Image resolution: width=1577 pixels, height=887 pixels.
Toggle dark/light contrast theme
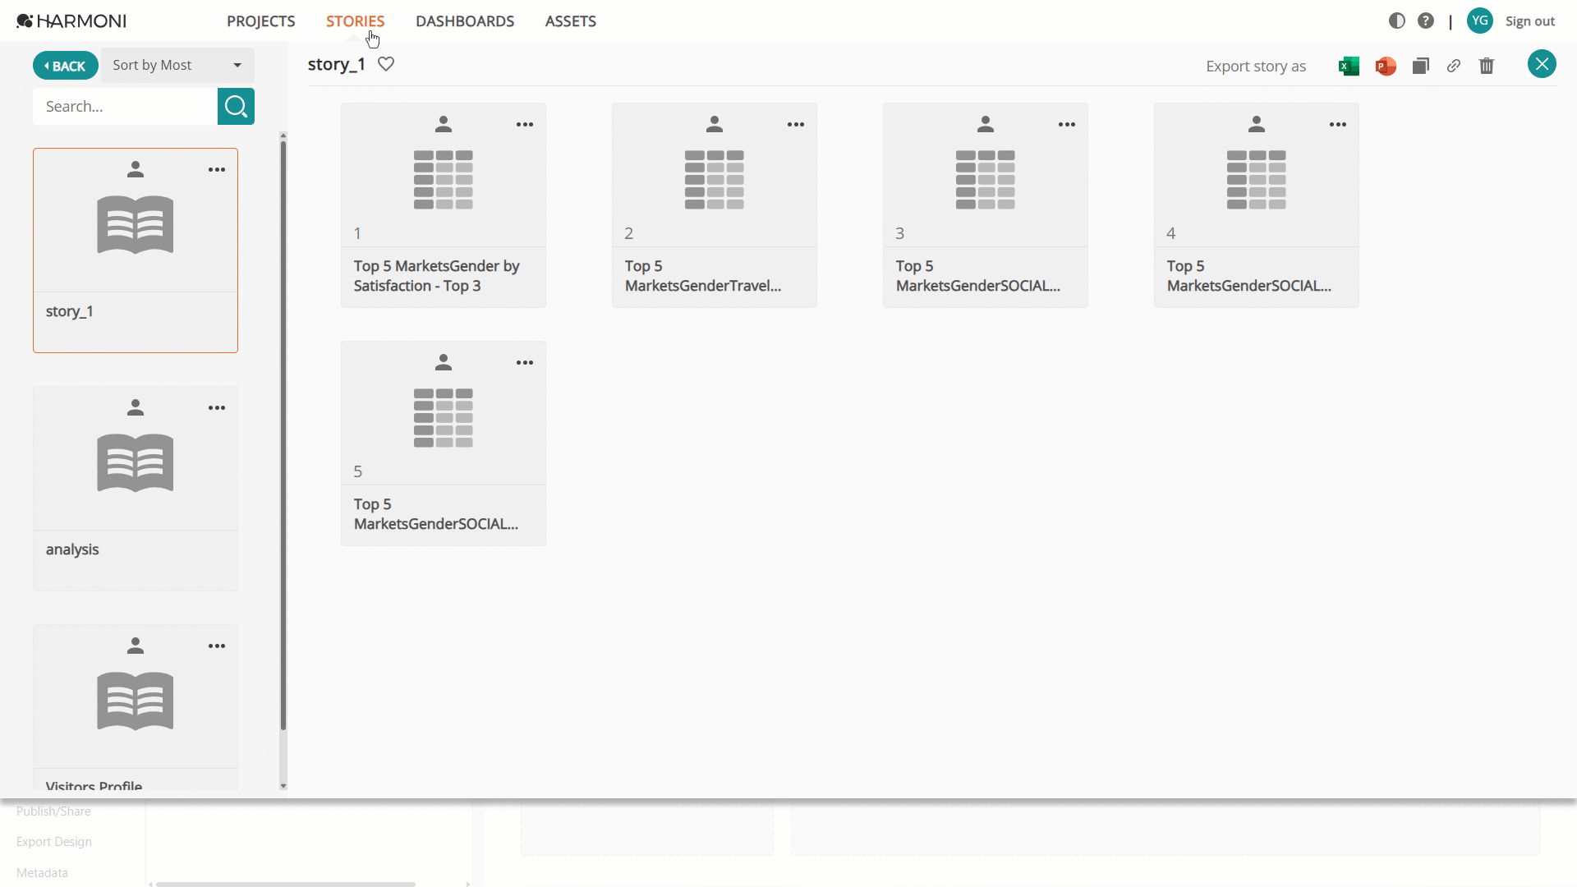(1397, 21)
